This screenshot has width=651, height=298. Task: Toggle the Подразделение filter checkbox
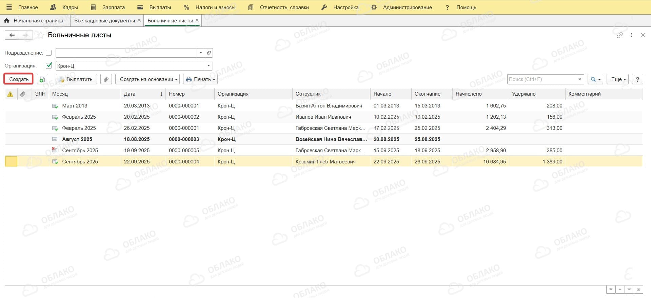(49, 53)
